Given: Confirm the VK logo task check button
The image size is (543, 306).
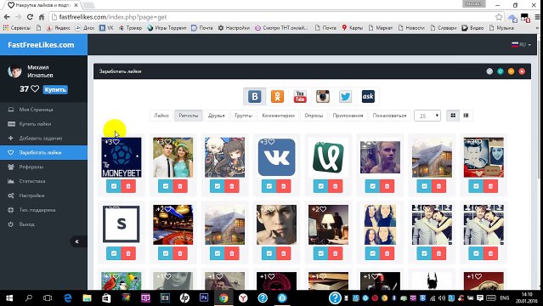Looking at the screenshot, I should (269, 186).
